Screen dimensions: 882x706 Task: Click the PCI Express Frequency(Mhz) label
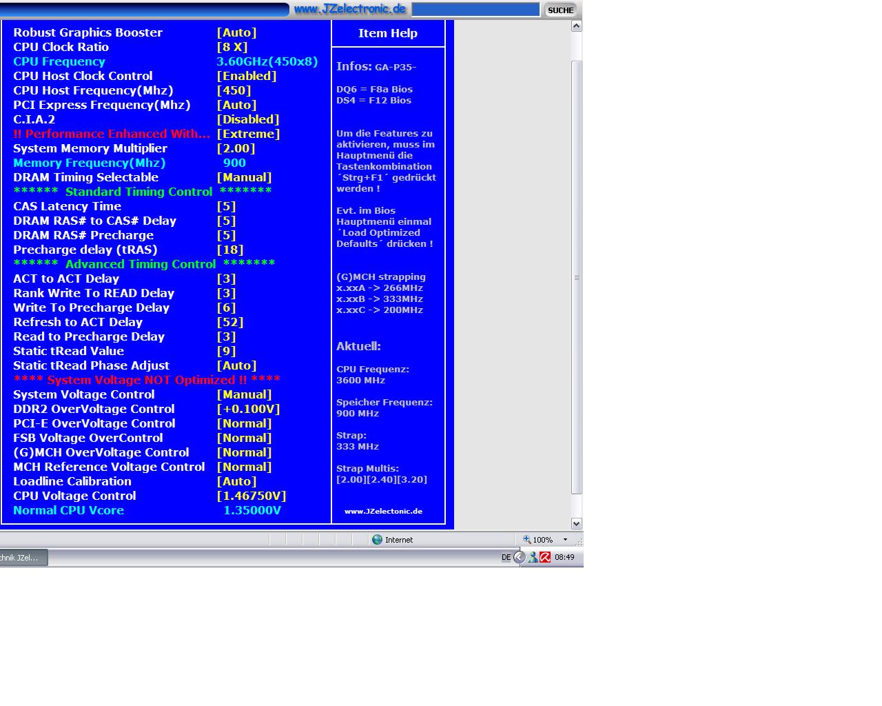pos(102,105)
